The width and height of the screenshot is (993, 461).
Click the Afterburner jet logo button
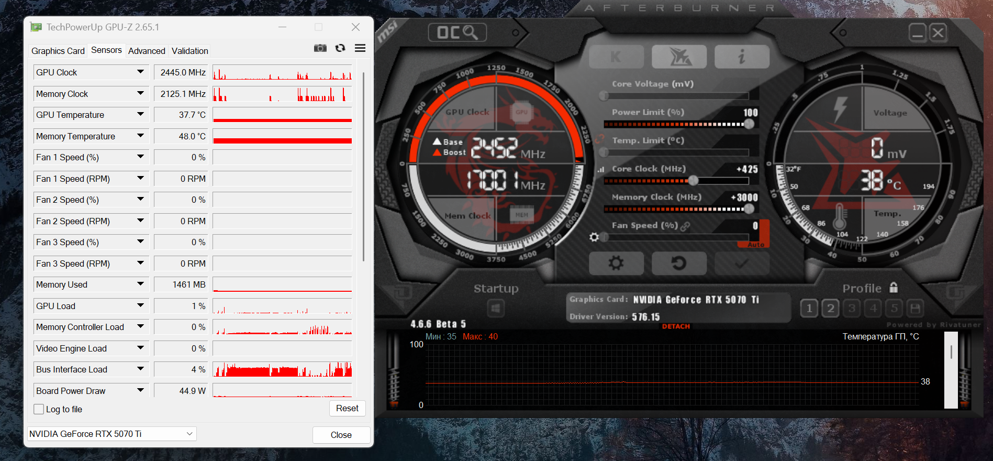coord(679,57)
